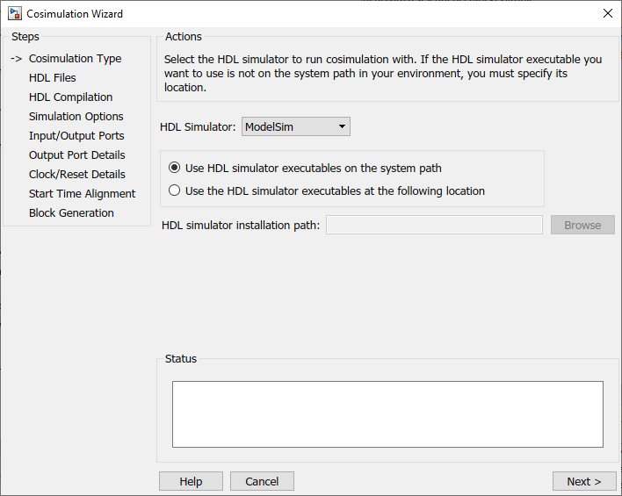Open Help for the wizard
Image resolution: width=622 pixels, height=496 pixels.
(x=191, y=481)
